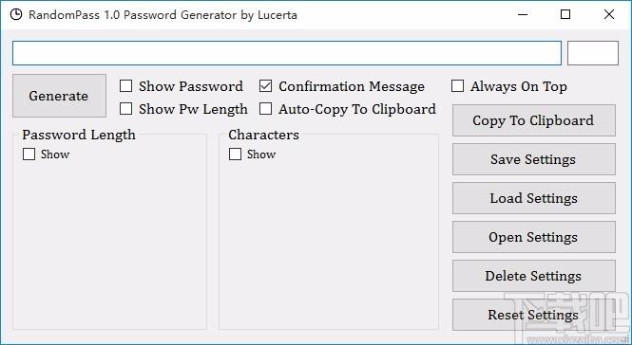Click the Save Settings button
The height and width of the screenshot is (345, 632).
pyautogui.click(x=534, y=159)
